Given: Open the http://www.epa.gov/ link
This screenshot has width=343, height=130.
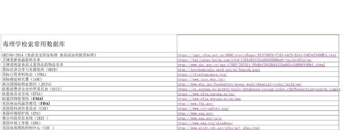Looking at the screenshot, I should click(195, 113).
